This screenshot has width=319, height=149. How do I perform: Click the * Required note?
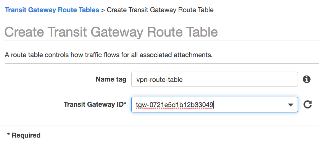point(24,135)
